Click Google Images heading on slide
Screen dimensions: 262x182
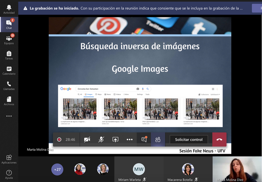point(140,69)
